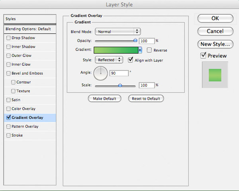The width and height of the screenshot is (239, 191).
Task: Open the Blend Mode dropdown
Action: [x=118, y=32]
